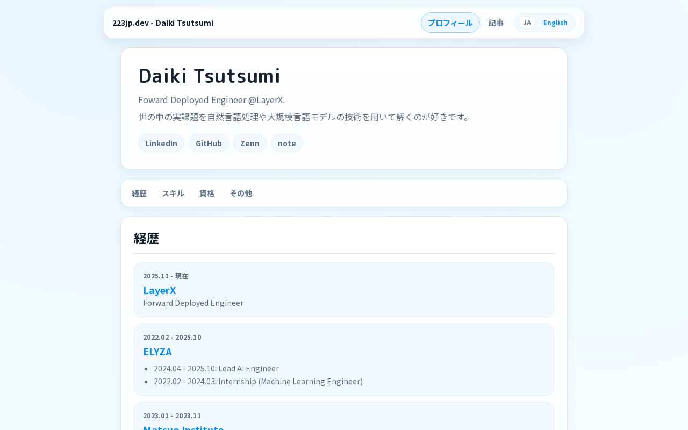The width and height of the screenshot is (688, 430).
Task: Open the LayerX company link
Action: pos(160,290)
